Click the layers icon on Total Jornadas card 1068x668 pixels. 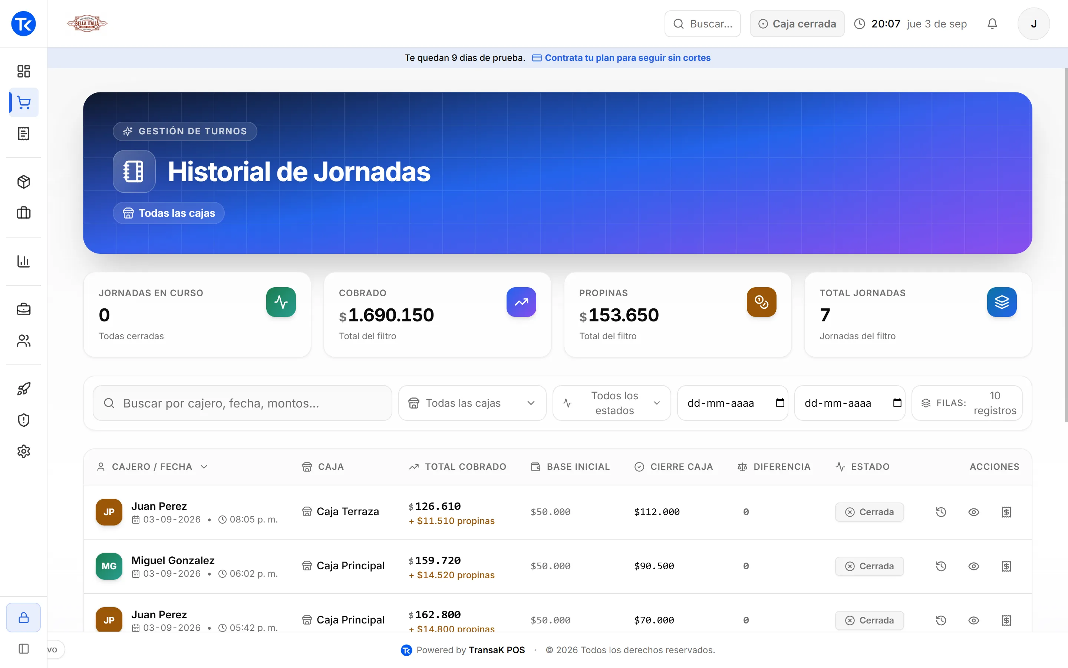[x=1002, y=302]
